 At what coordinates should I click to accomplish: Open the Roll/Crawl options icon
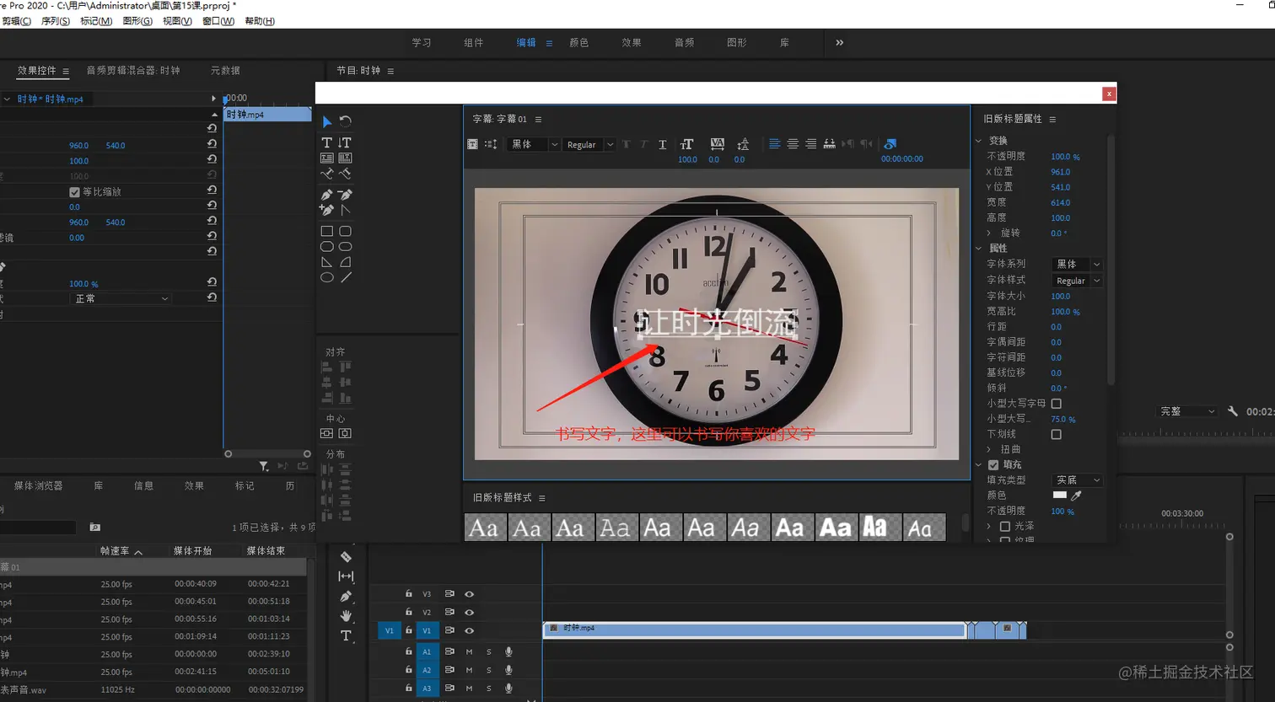coord(491,144)
